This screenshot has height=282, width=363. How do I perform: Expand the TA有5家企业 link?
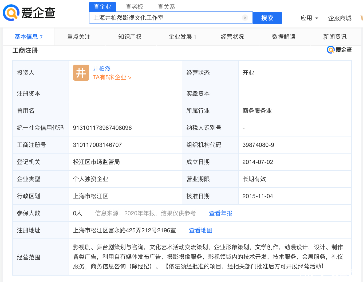[112, 77]
